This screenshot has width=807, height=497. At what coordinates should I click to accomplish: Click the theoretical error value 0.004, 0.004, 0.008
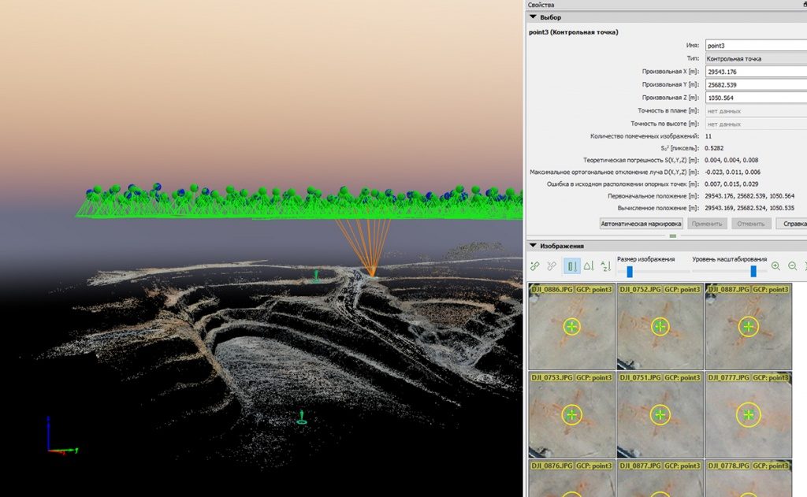coord(731,160)
